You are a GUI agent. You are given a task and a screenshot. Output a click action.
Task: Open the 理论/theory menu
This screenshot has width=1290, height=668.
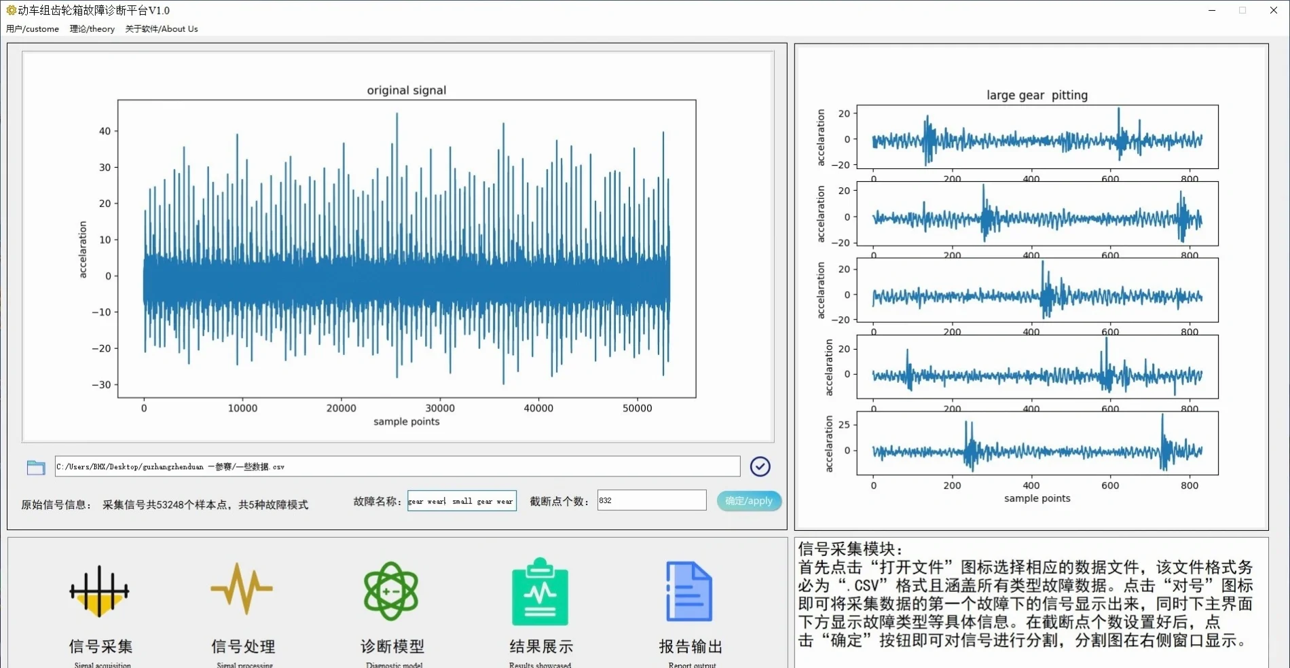pyautogui.click(x=92, y=29)
